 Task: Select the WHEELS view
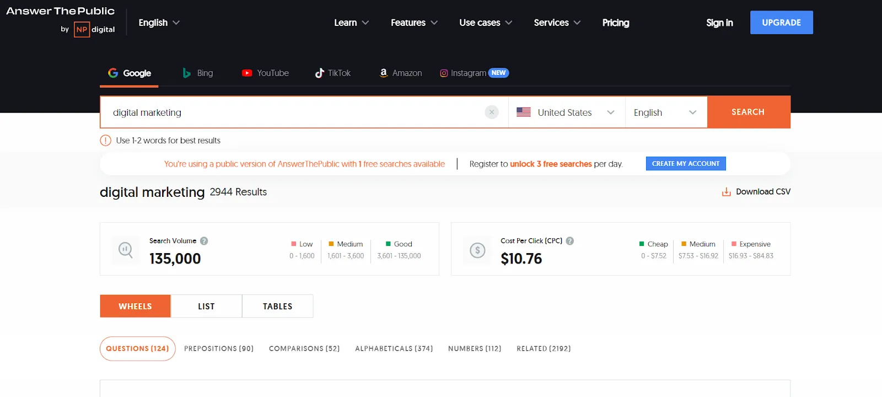click(x=135, y=306)
